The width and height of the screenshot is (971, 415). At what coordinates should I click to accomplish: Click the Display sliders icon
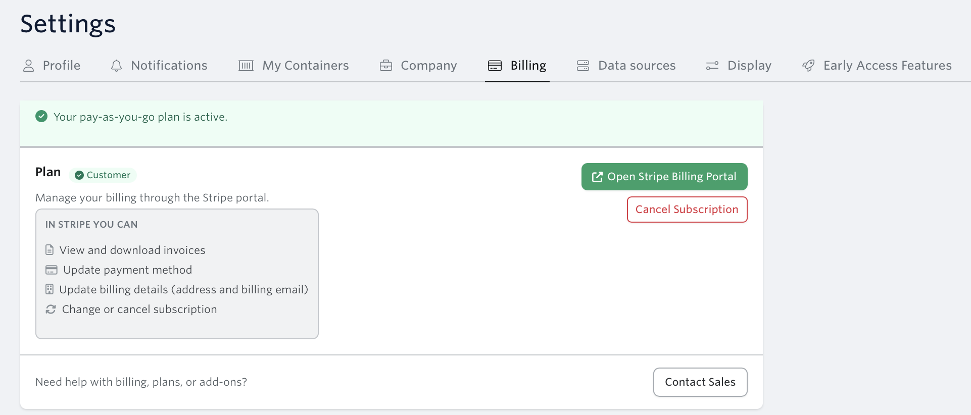pyautogui.click(x=712, y=66)
